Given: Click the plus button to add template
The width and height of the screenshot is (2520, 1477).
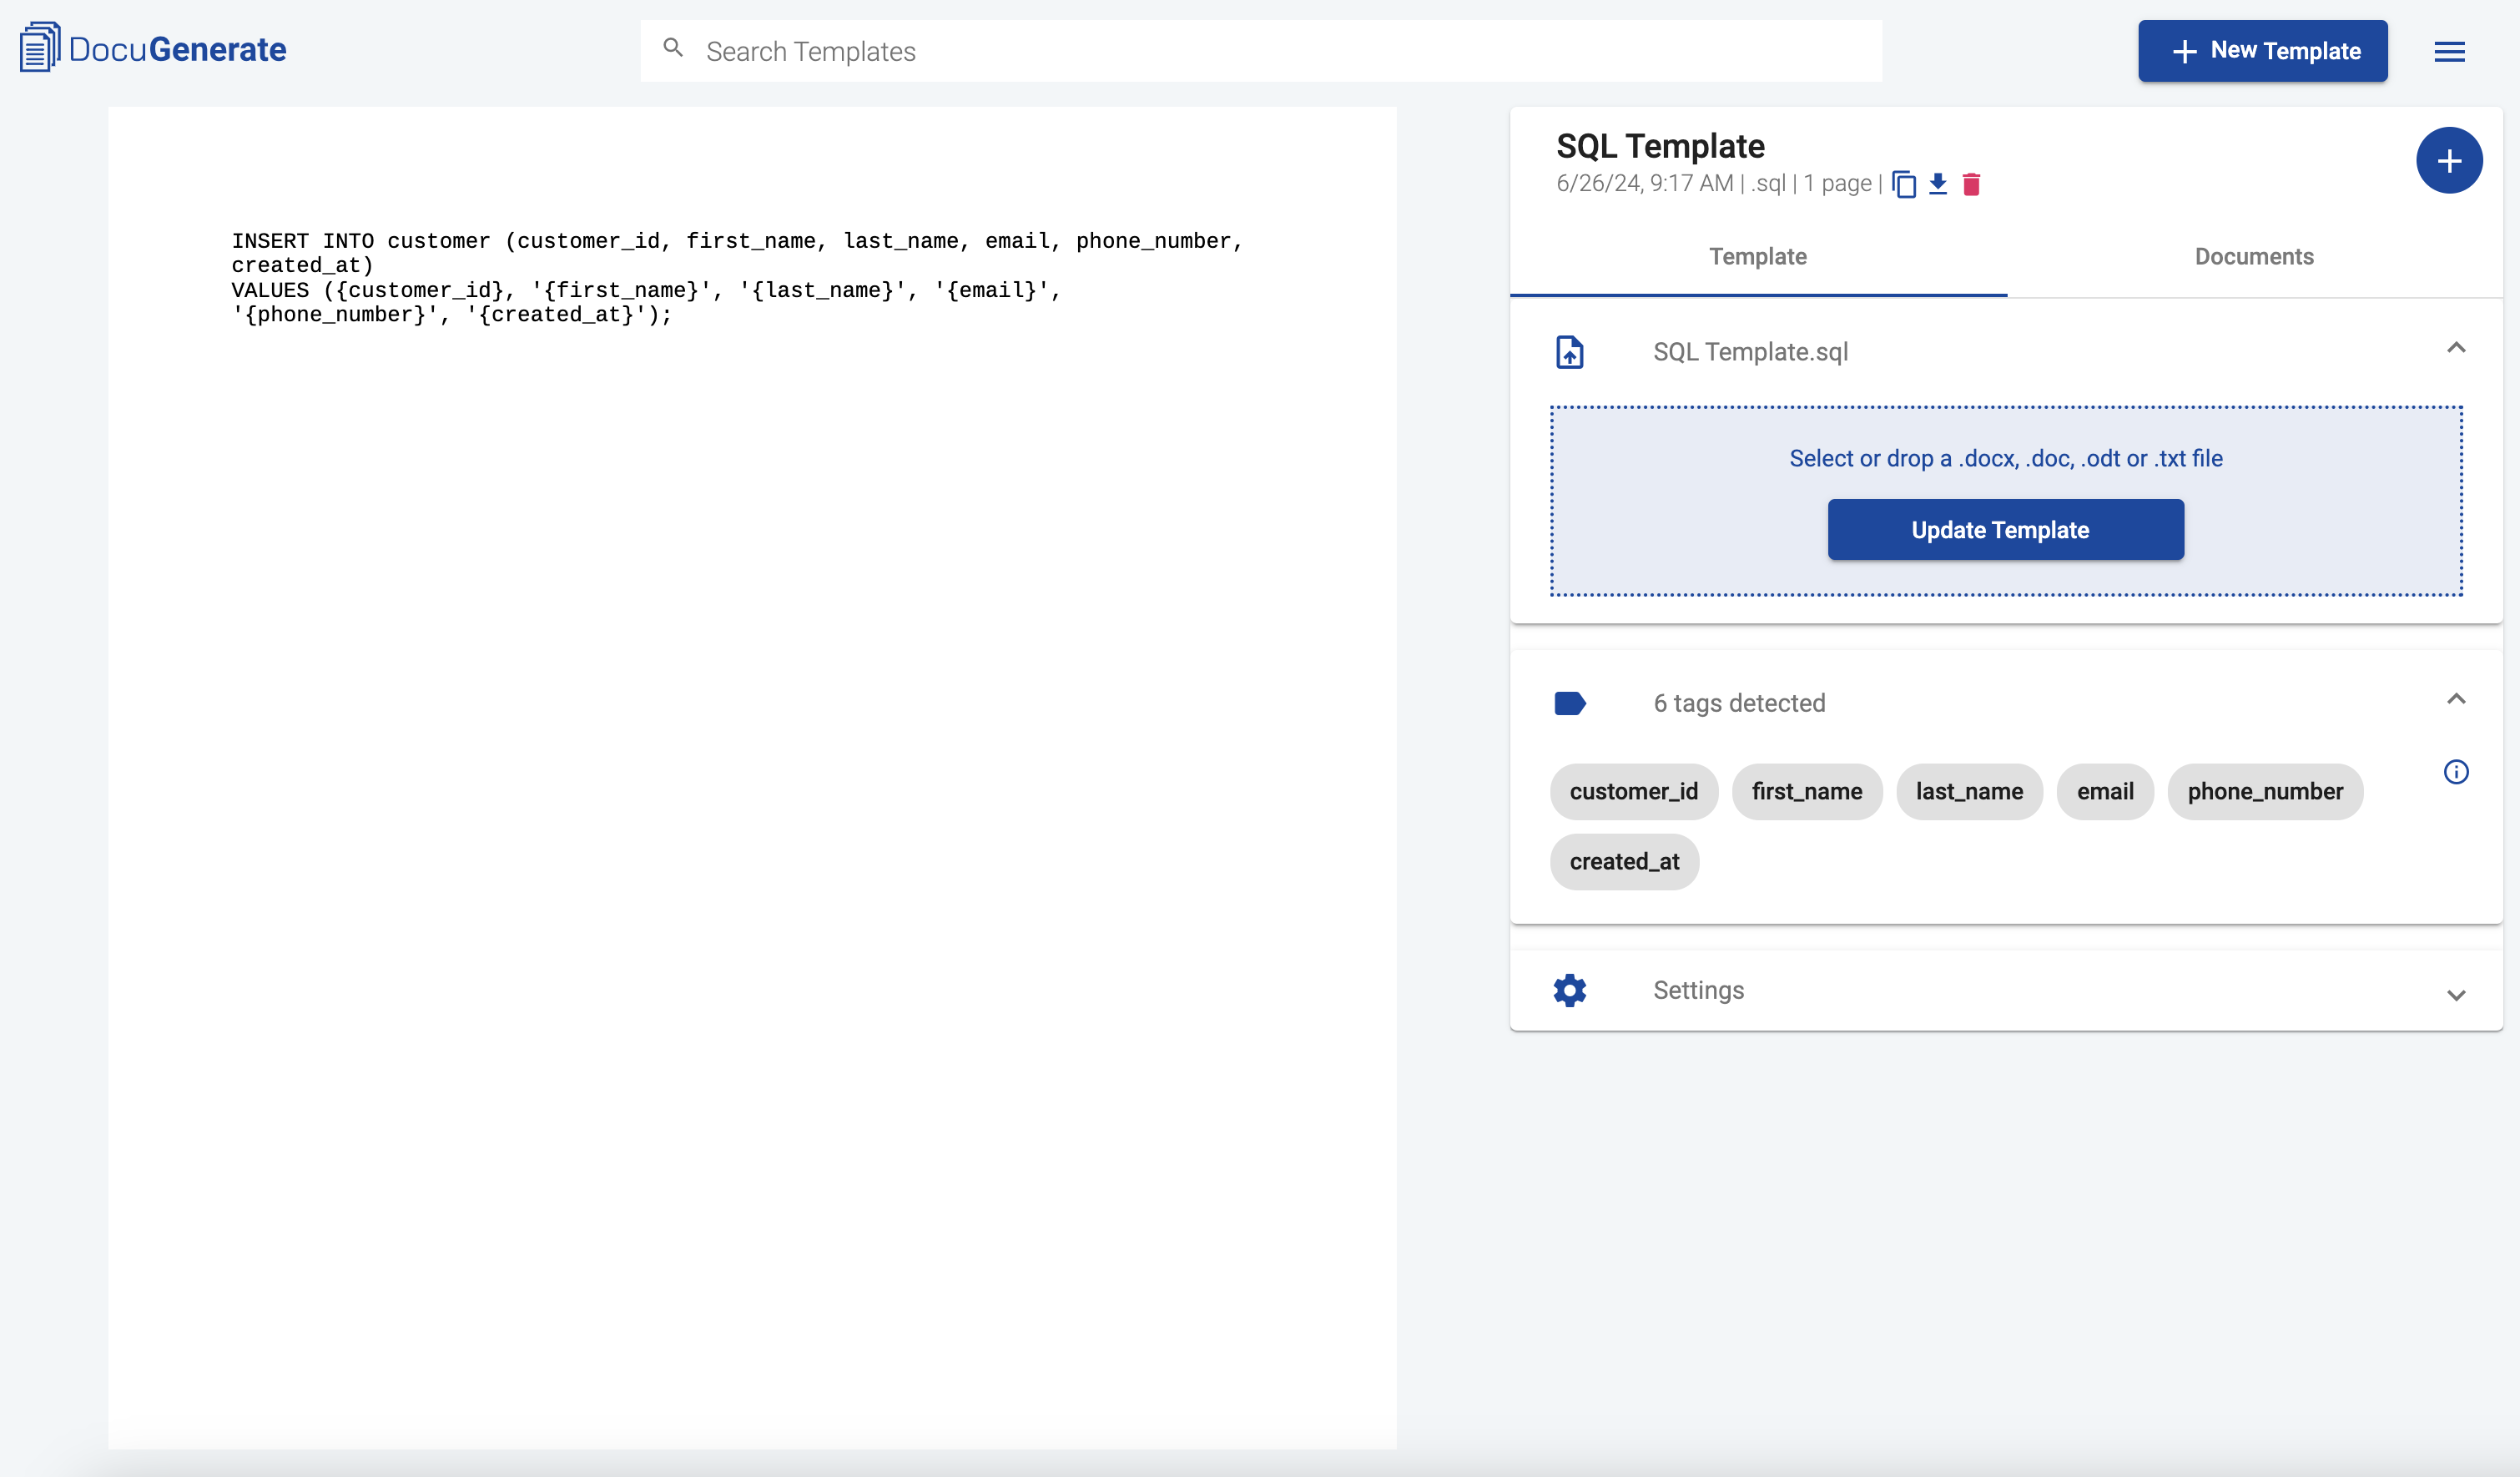Looking at the screenshot, I should tap(2448, 162).
